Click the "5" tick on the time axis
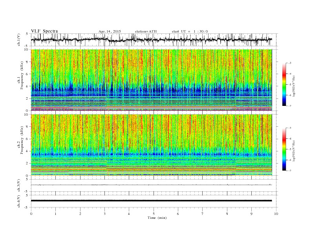Screen dimensions: 311x240 154,214
